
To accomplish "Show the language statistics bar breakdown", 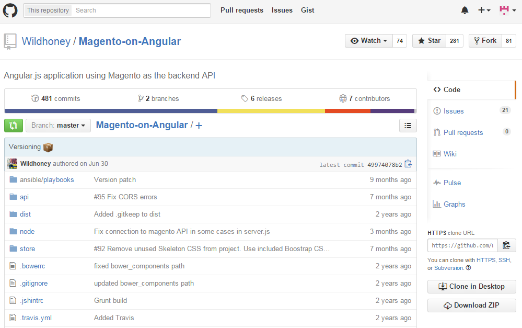I will click(211, 111).
